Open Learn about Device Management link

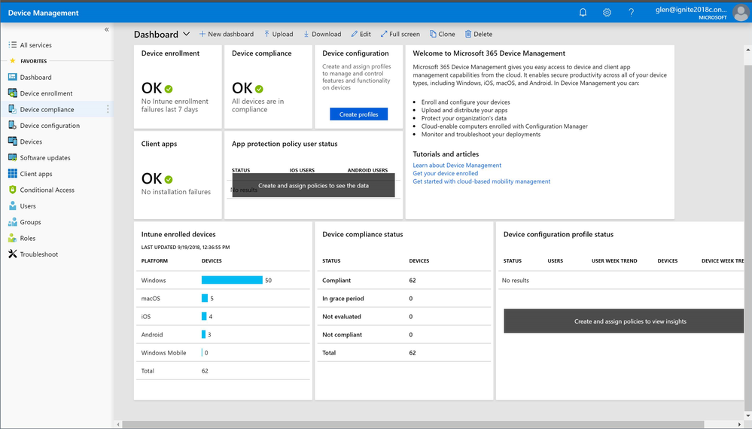[457, 166]
